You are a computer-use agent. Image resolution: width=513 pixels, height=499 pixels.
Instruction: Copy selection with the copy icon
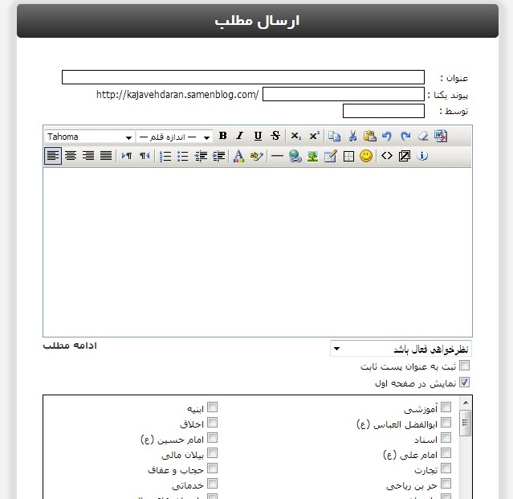(334, 136)
